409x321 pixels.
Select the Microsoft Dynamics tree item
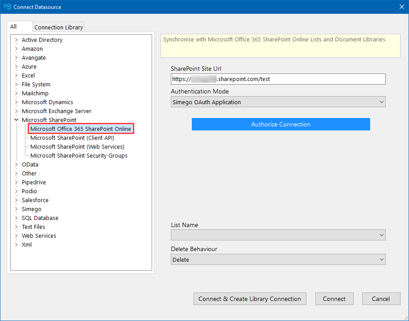tap(47, 102)
